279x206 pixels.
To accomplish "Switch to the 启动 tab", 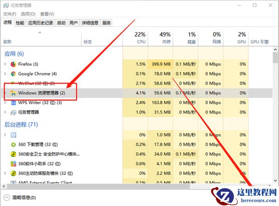I will (61, 23).
